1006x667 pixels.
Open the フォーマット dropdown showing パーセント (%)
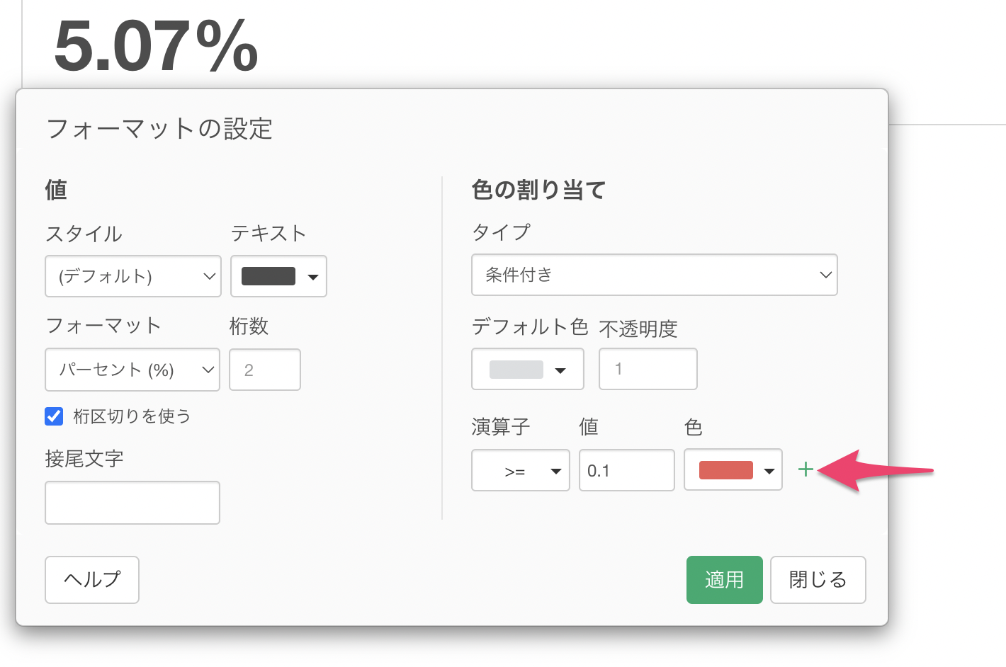132,370
